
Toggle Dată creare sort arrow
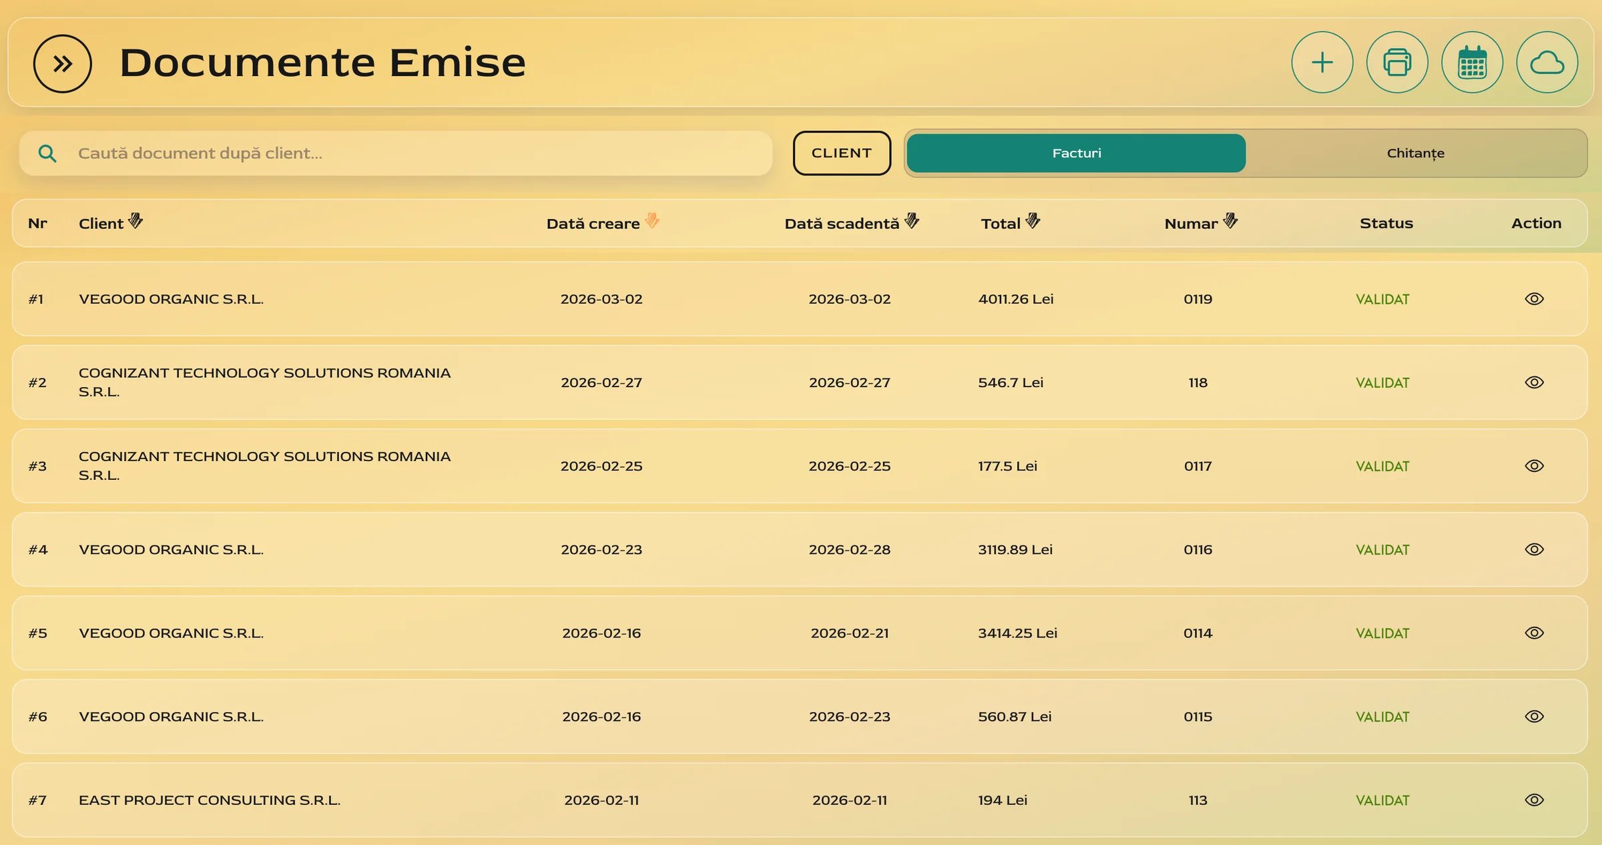652,221
